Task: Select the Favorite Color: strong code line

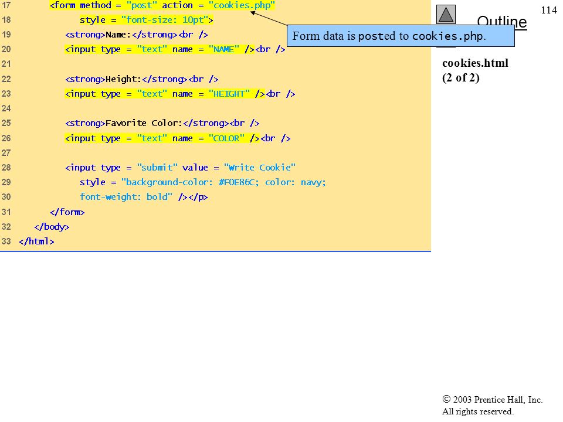Action: pyautogui.click(x=162, y=123)
